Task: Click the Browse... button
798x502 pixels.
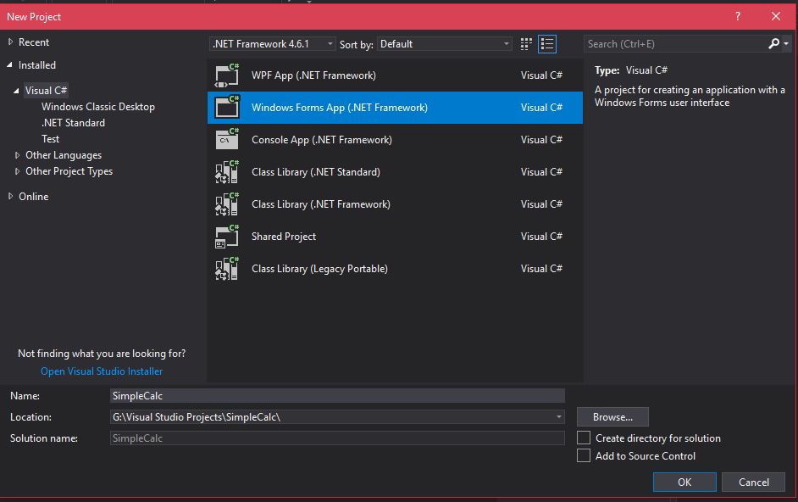Action: (x=612, y=417)
